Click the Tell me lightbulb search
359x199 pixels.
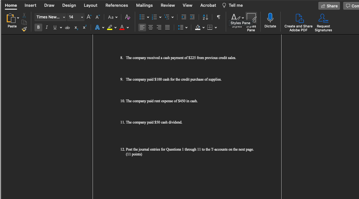[232, 5]
